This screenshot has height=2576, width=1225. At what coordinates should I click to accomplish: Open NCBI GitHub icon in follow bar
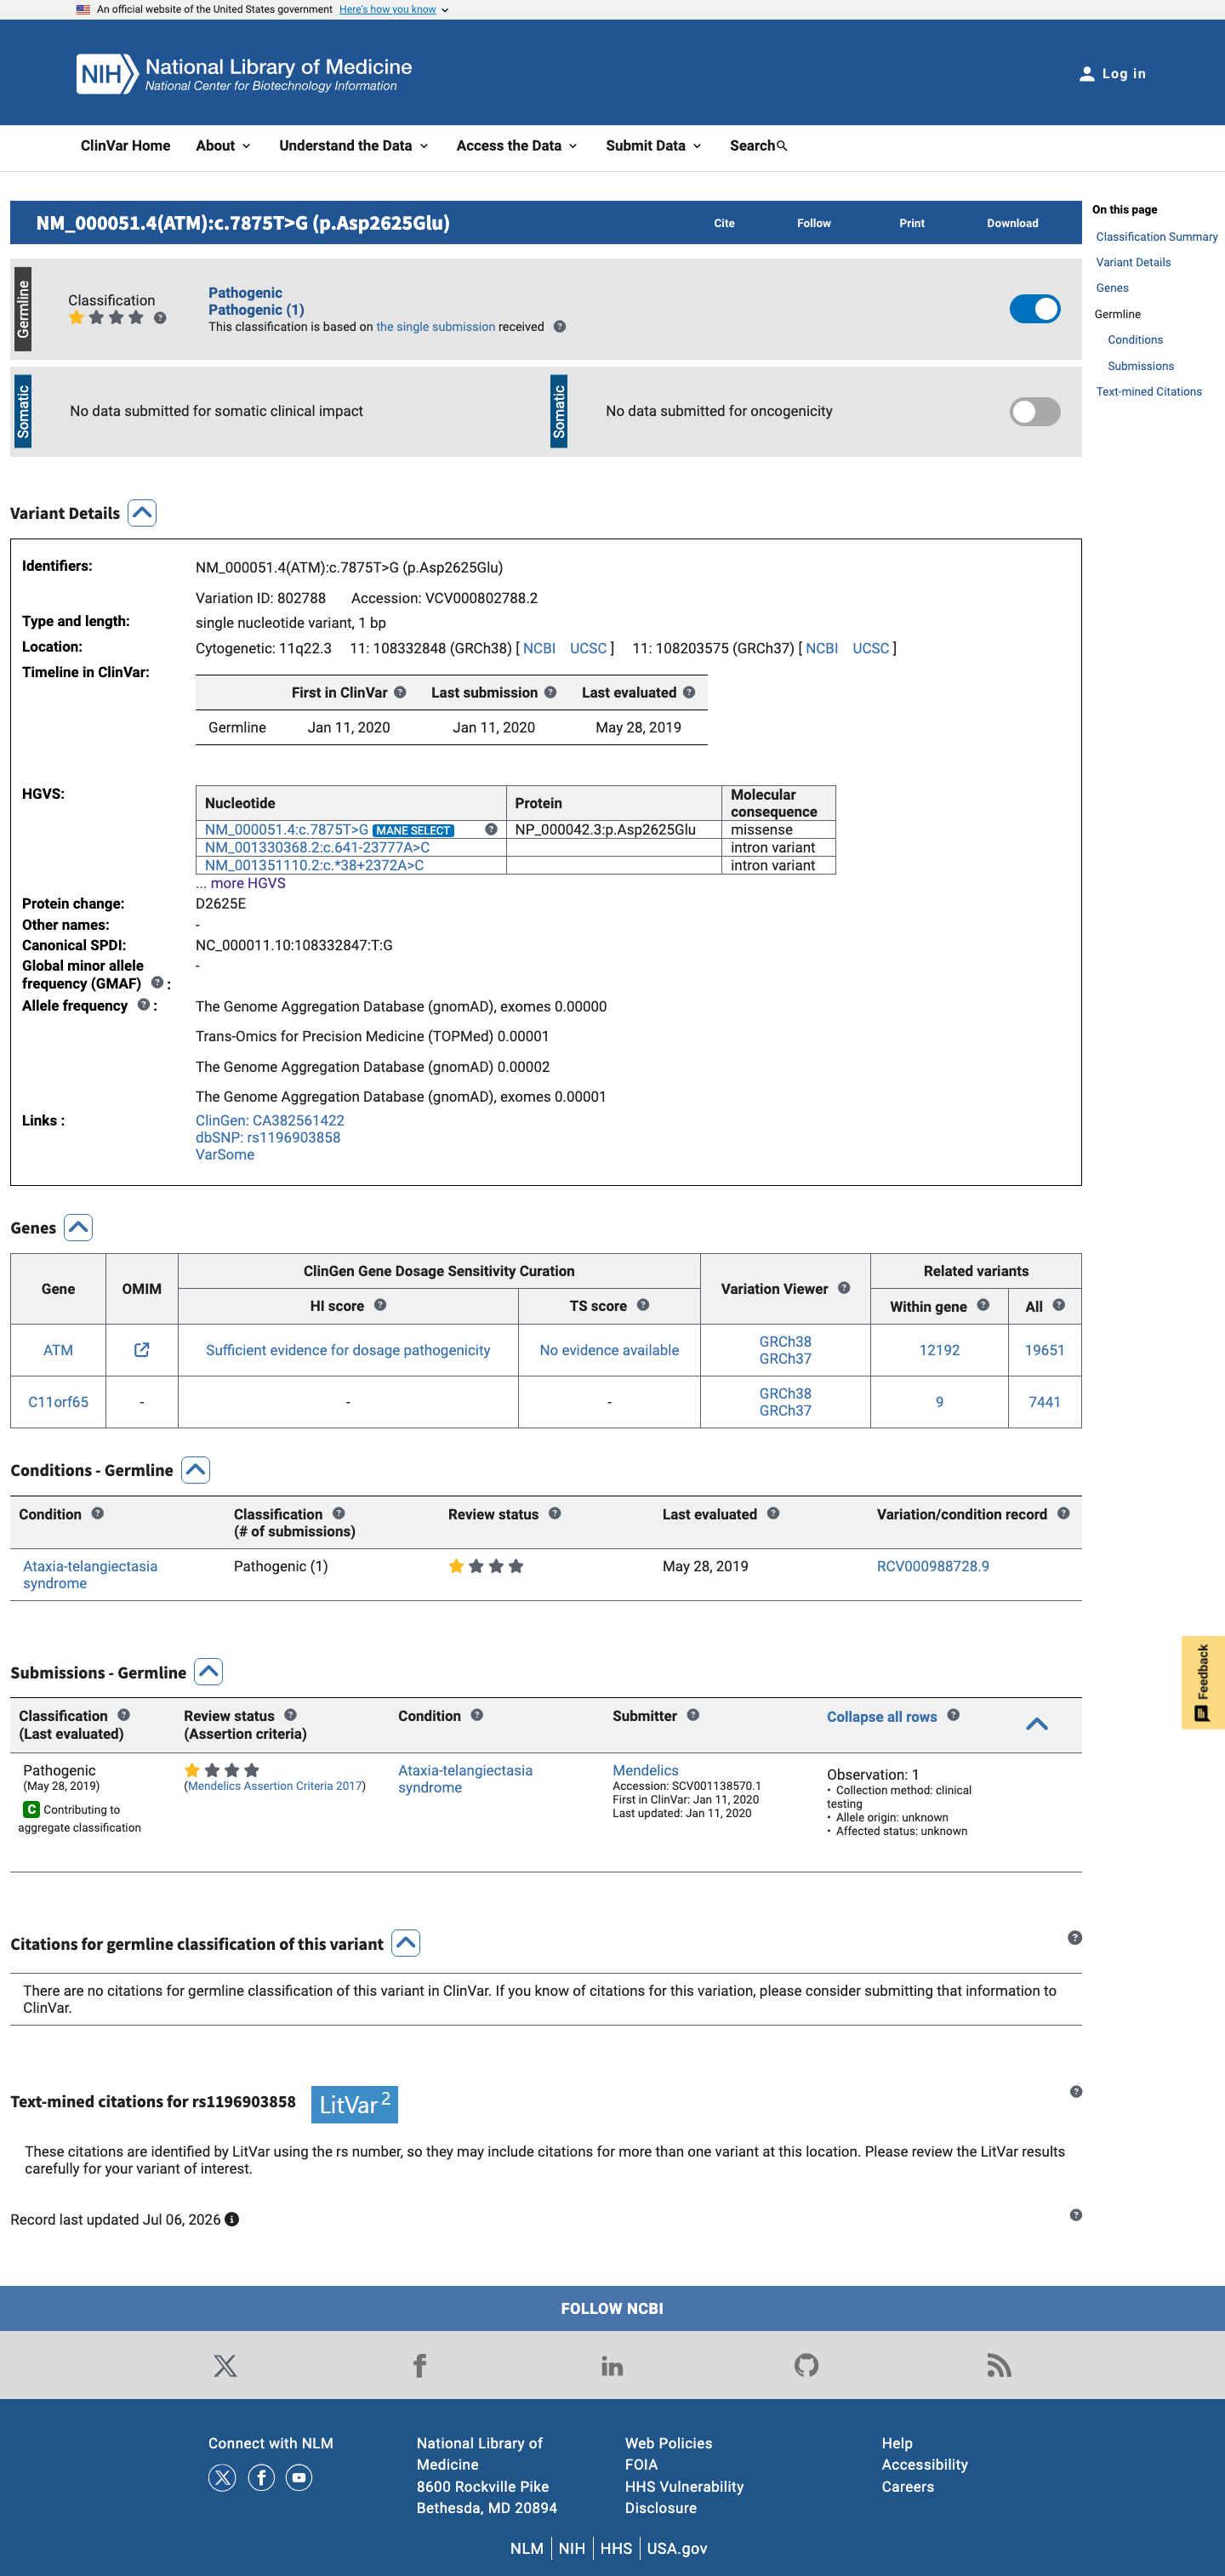(x=806, y=2365)
